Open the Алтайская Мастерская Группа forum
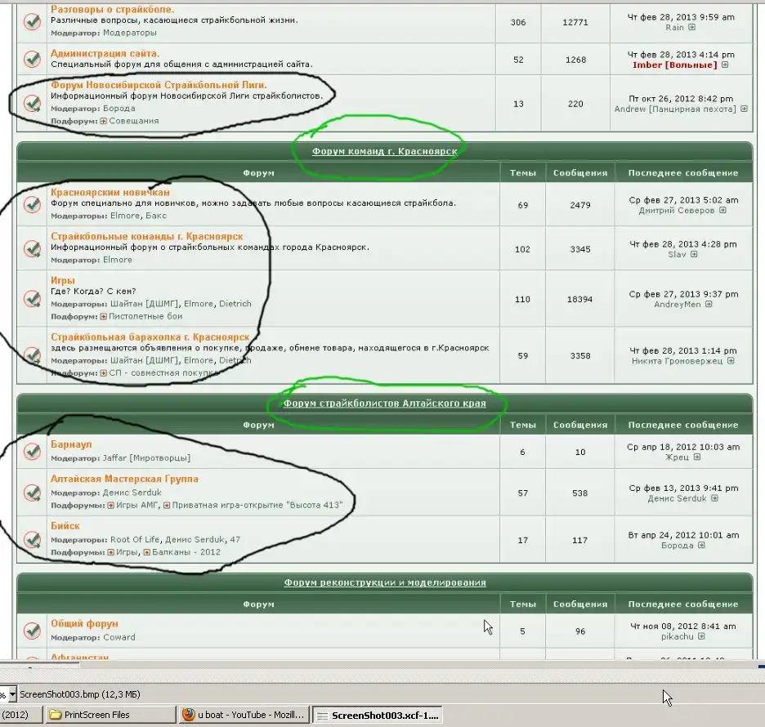The image size is (765, 727). pos(124,479)
